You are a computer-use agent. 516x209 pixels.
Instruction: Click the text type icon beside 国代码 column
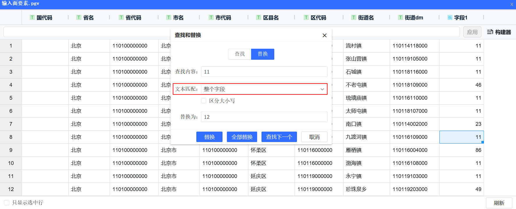(x=32, y=18)
